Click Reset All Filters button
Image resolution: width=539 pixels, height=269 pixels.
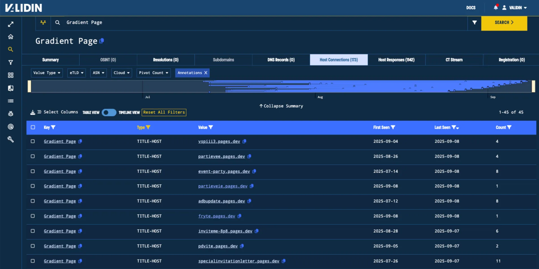pyautogui.click(x=164, y=112)
